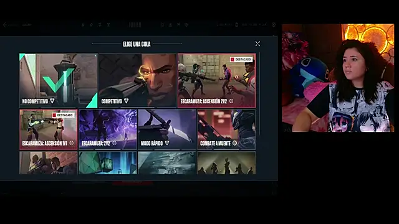Viewport: 399px width, 224px height.
Task: Select the Combate a Muerte card
Action: coord(226,129)
